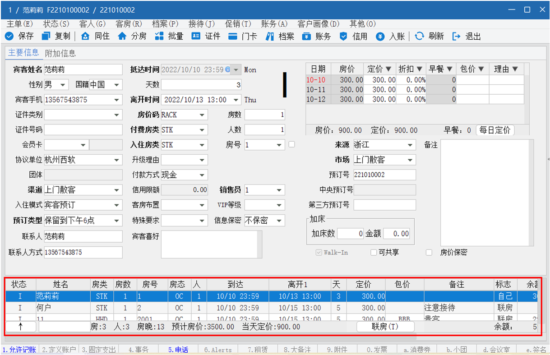Click the blue info icon in 抵达时间 field
The image size is (550, 355).
click(227, 70)
